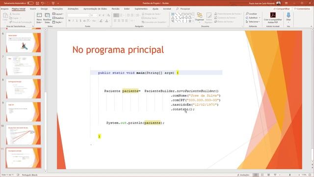This screenshot has width=314, height=177.
Task: Click fit slide to window icon
Action: 310,175
